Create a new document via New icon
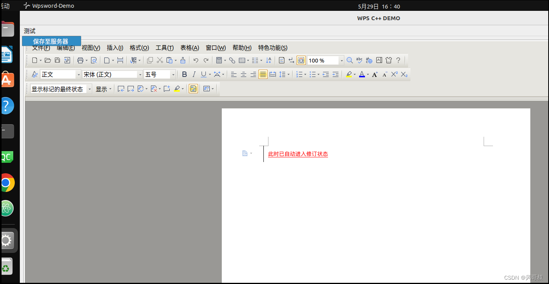This screenshot has width=549, height=284. [35, 60]
